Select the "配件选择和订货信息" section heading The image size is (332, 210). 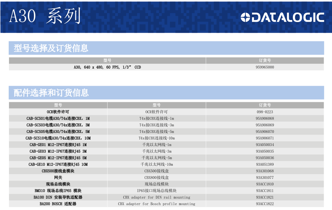tap(51, 93)
